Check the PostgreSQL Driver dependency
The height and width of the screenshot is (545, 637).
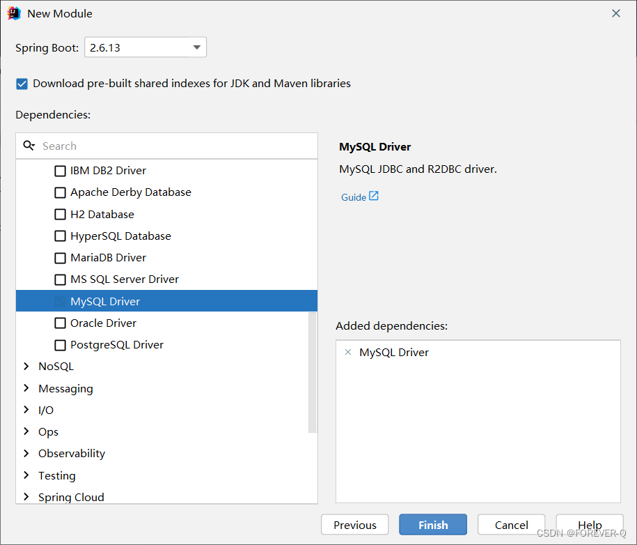pos(60,344)
